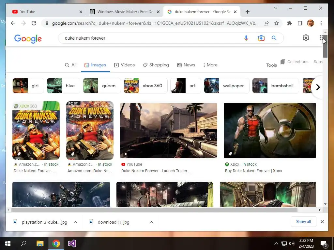Select the News search tab
Viewport: 334px width, 250px height.
tap(186, 65)
